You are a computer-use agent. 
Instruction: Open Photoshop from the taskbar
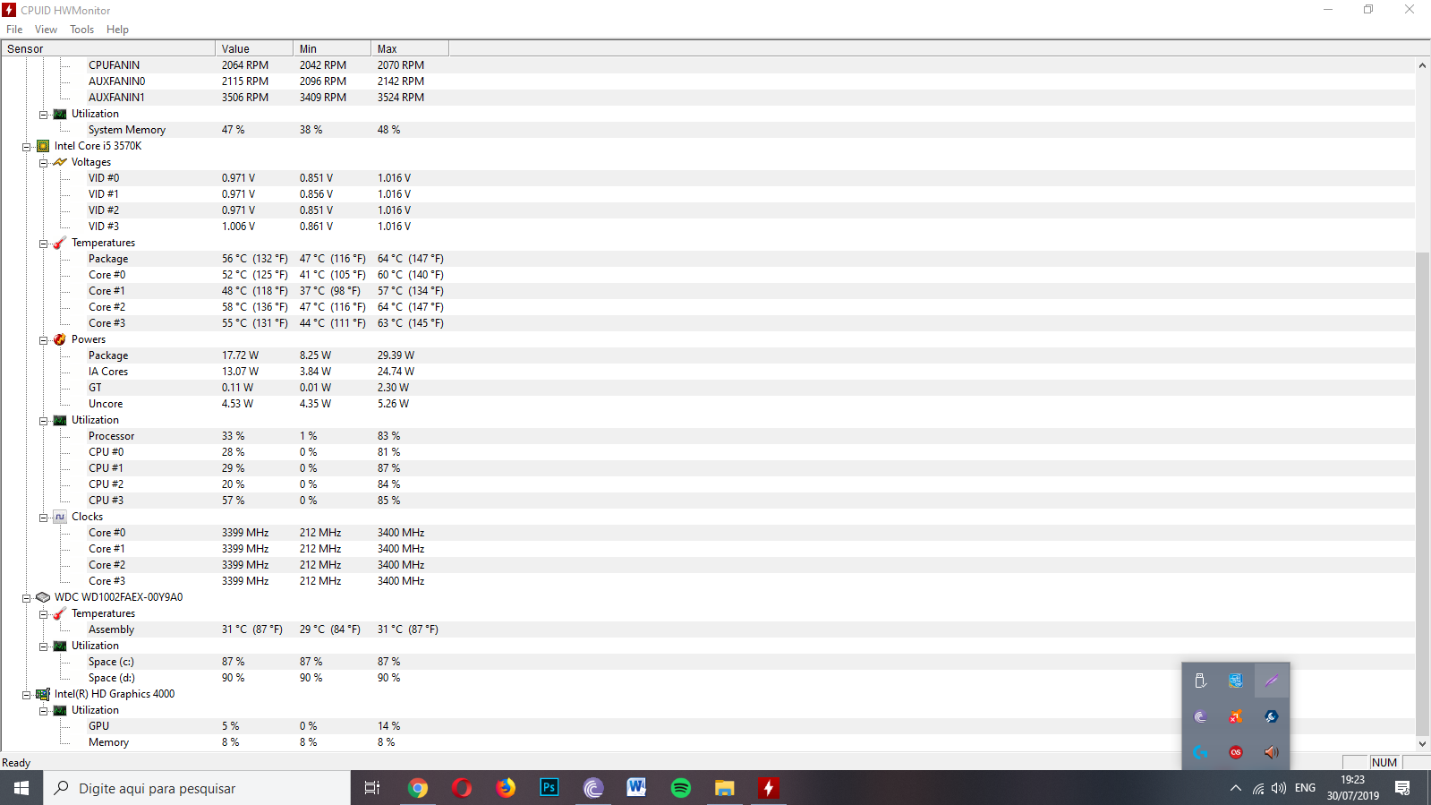tap(549, 788)
